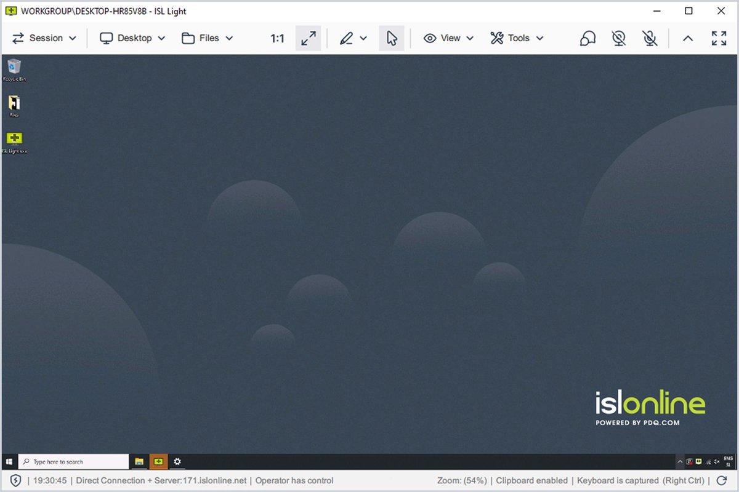Screen dimensions: 739x492
Task: Open the chat panel
Action: (588, 38)
